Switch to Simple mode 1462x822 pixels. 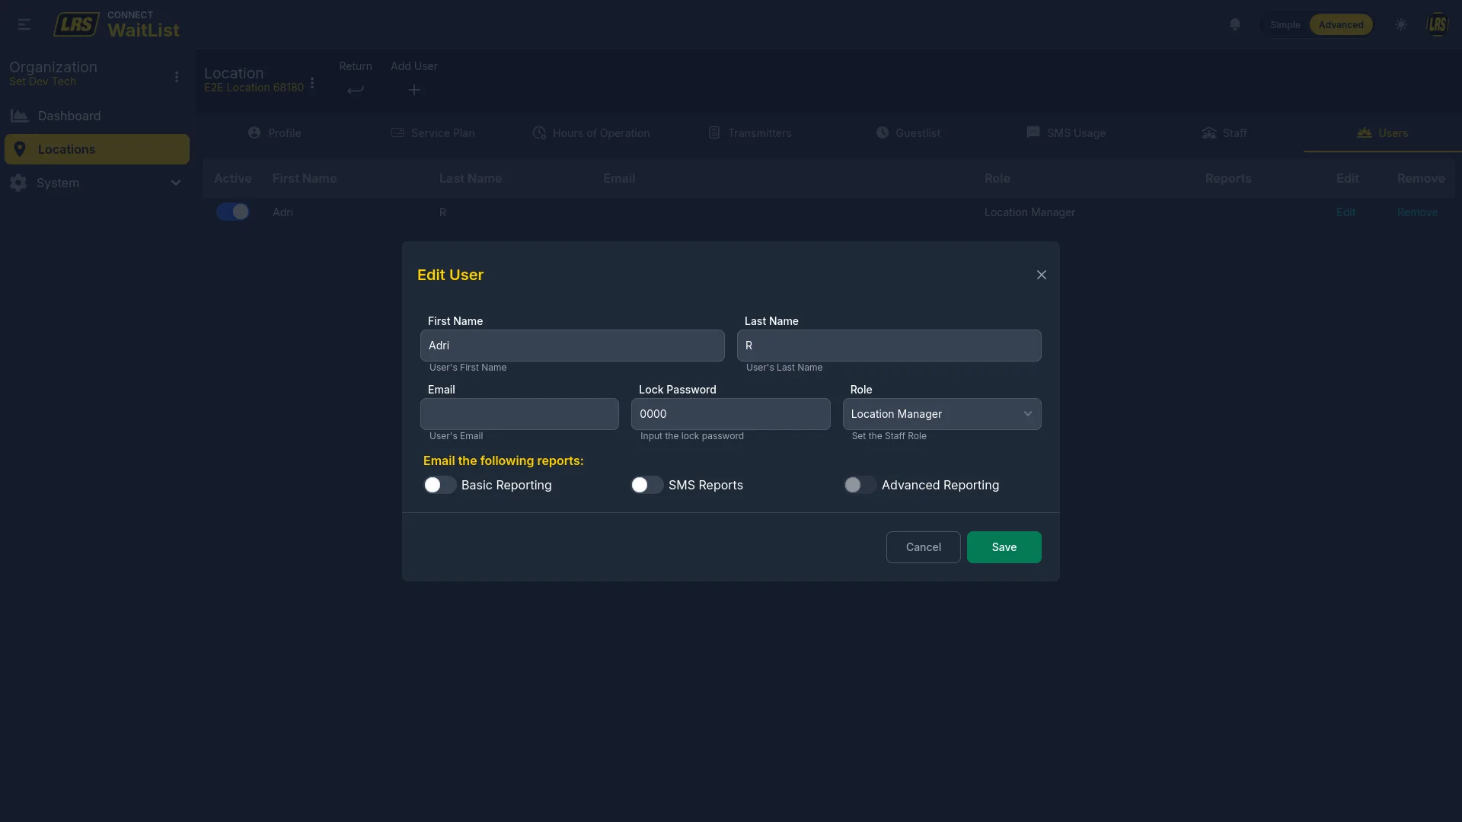[1285, 24]
